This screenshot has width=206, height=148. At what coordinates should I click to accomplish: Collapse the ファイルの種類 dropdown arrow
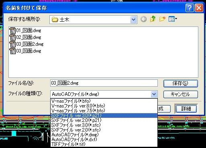pyautogui.click(x=154, y=94)
